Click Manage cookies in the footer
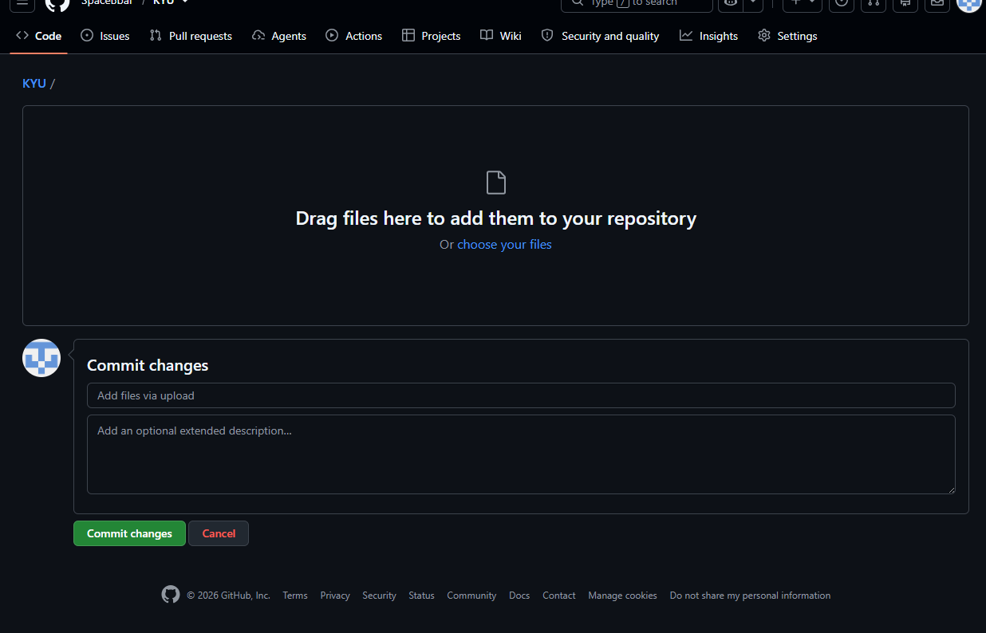This screenshot has height=633, width=986. pos(622,596)
